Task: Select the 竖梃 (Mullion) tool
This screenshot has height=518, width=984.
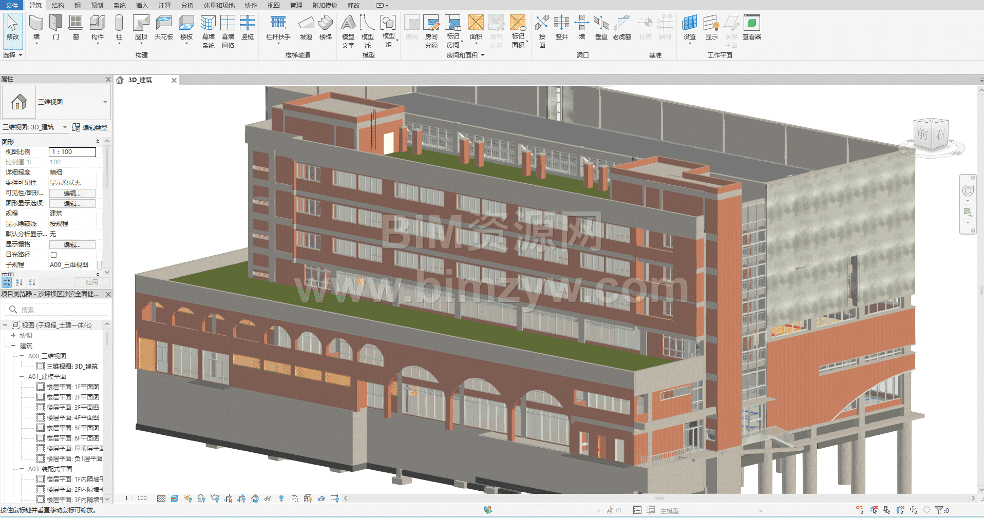Action: tap(248, 28)
